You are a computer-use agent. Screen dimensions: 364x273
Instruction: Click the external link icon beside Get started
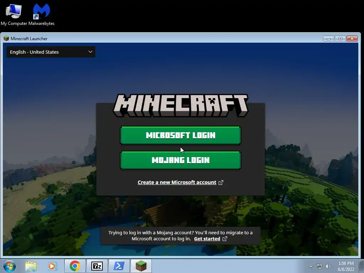(x=225, y=239)
